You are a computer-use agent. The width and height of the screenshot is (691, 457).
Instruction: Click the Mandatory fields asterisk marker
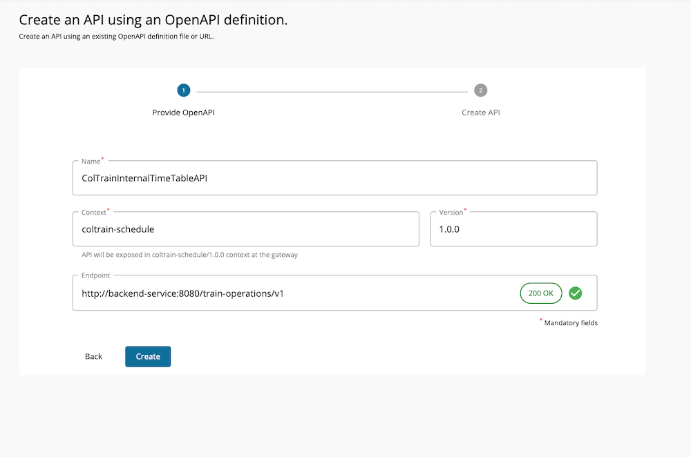click(x=540, y=320)
